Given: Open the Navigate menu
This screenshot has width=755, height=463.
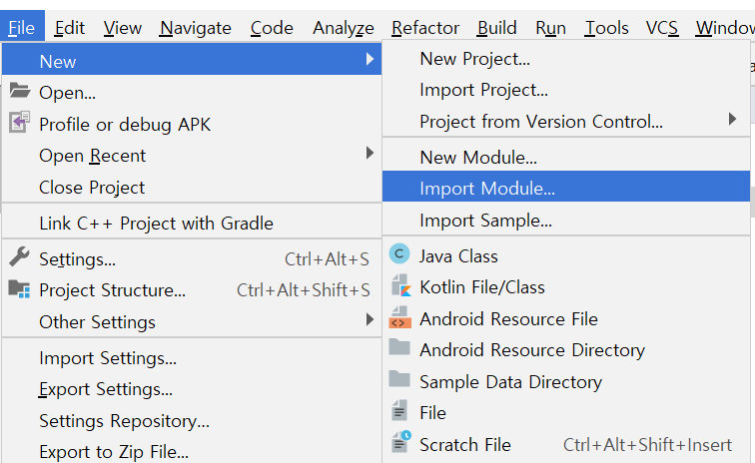Looking at the screenshot, I should point(196,27).
